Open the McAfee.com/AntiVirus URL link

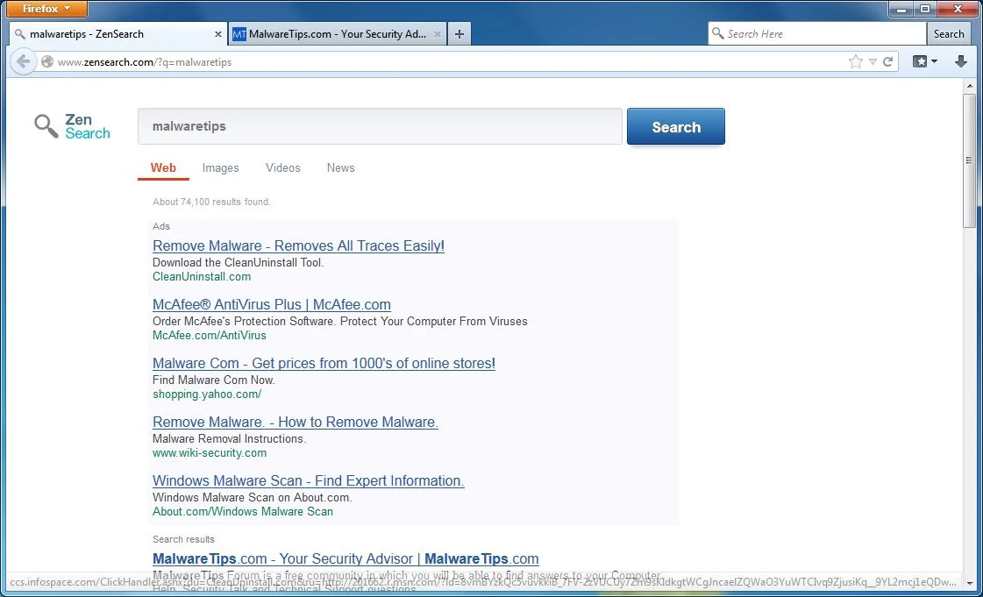pyautogui.click(x=210, y=335)
